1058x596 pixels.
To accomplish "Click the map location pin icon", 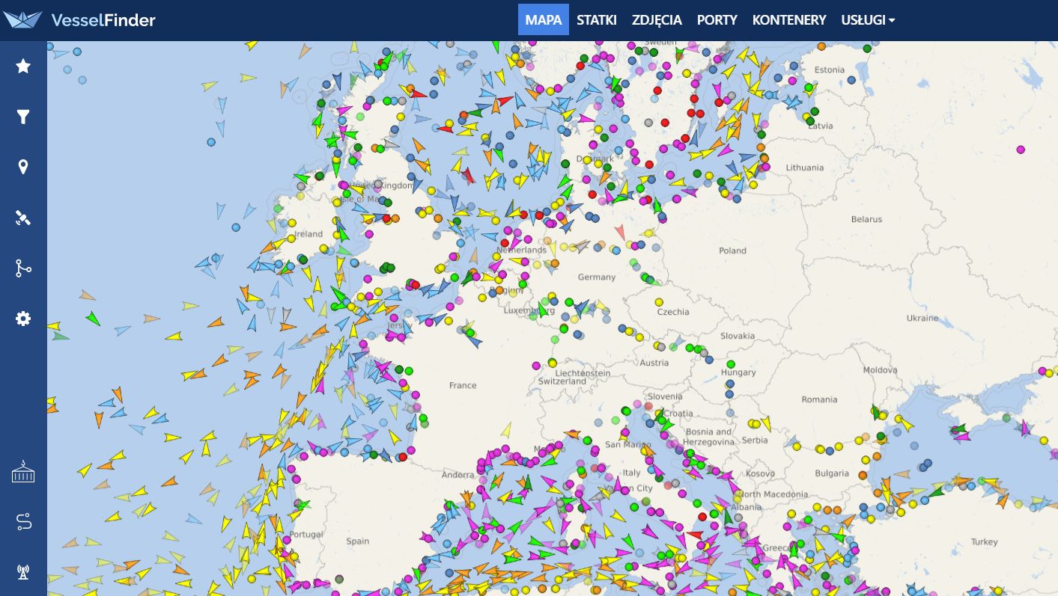I will (23, 167).
